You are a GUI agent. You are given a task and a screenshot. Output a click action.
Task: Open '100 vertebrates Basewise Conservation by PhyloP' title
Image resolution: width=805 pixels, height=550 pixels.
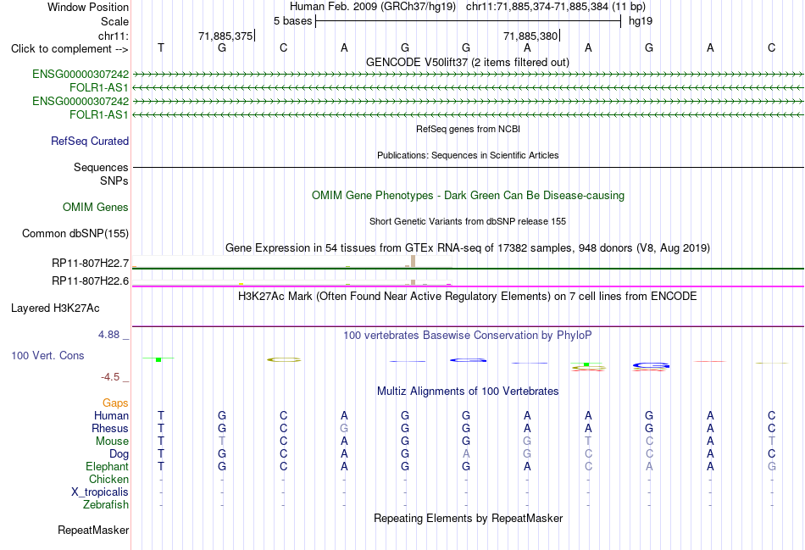pyautogui.click(x=467, y=336)
